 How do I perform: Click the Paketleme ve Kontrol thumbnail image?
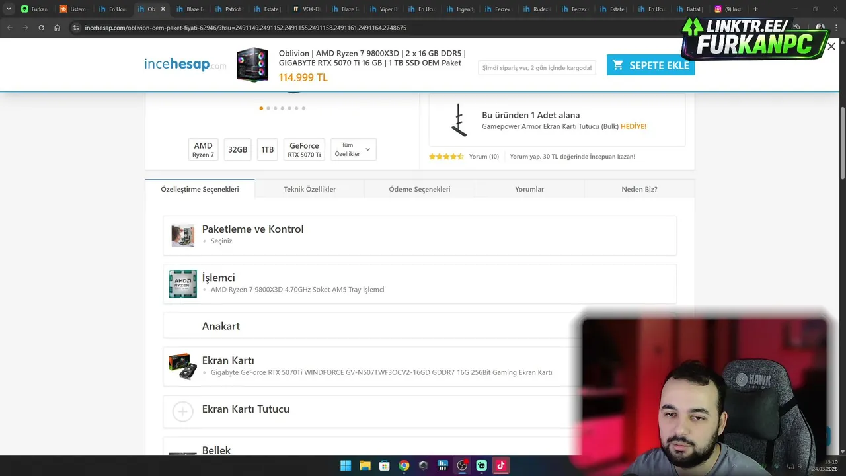[x=182, y=235]
